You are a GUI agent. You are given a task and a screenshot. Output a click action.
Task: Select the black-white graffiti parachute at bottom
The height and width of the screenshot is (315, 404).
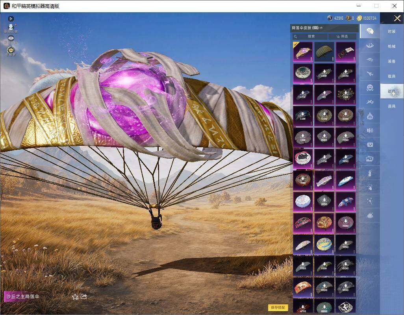pos(345,306)
